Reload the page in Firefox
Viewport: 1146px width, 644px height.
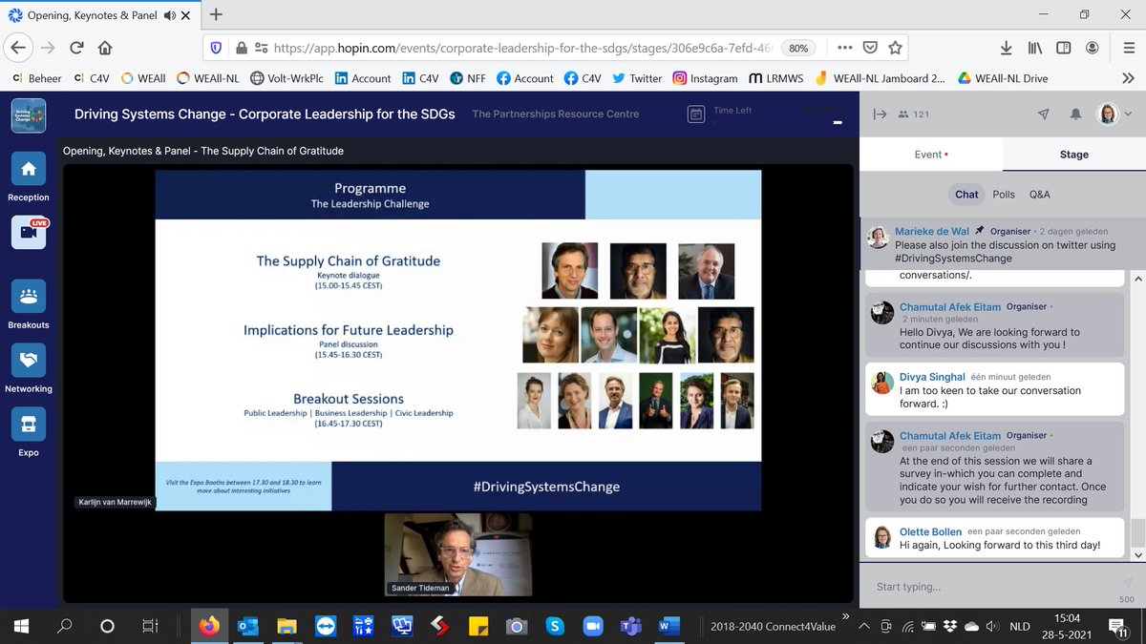tap(76, 48)
